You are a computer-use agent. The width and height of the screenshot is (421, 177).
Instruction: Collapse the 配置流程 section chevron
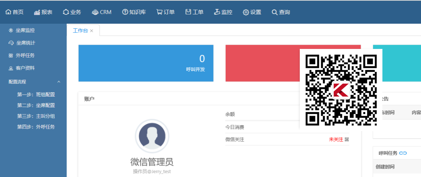[59, 82]
